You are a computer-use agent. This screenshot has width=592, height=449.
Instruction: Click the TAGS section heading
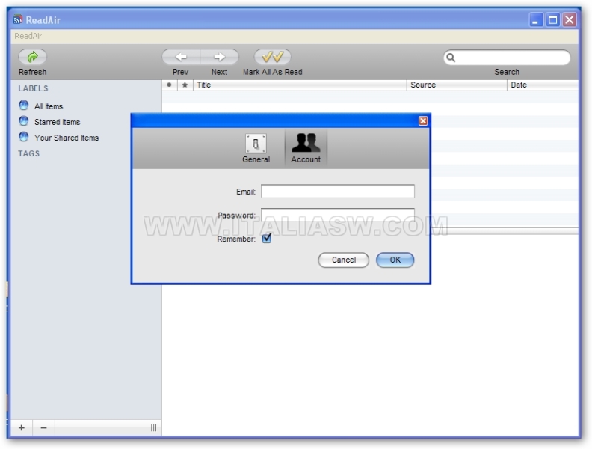pos(28,154)
